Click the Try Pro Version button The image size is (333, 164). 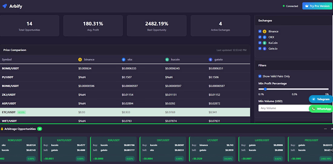[317, 6]
